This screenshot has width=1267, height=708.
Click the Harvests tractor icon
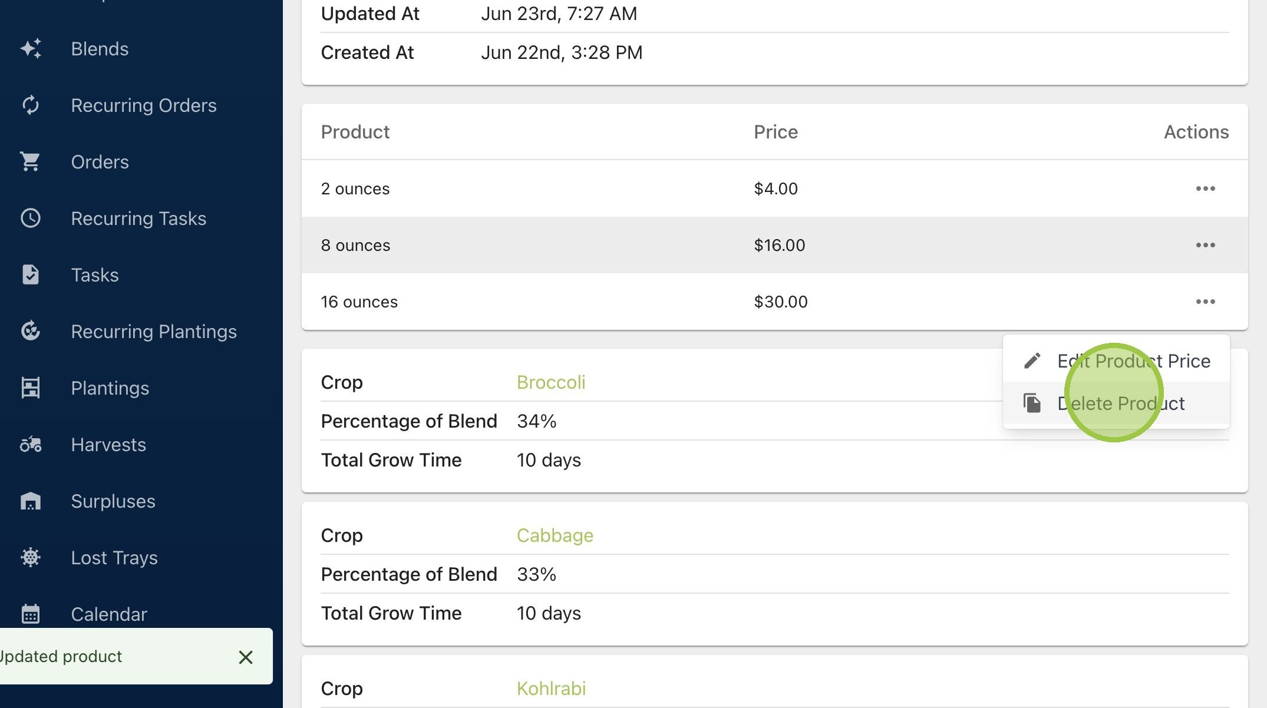click(31, 445)
